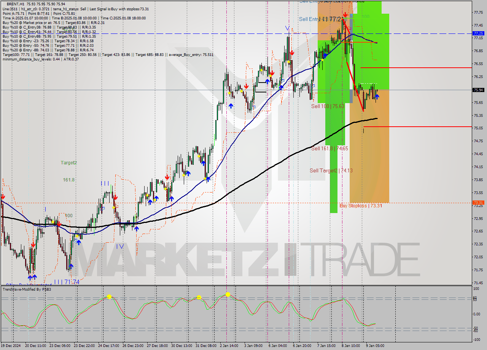Click the black 75.94 current price tag
Image resolution: width=487 pixels, height=350 pixels.
[478, 90]
